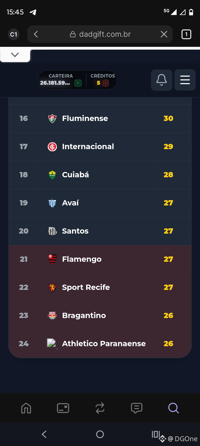
Task: Tap the green plus next to Carteira
Action: (78, 83)
